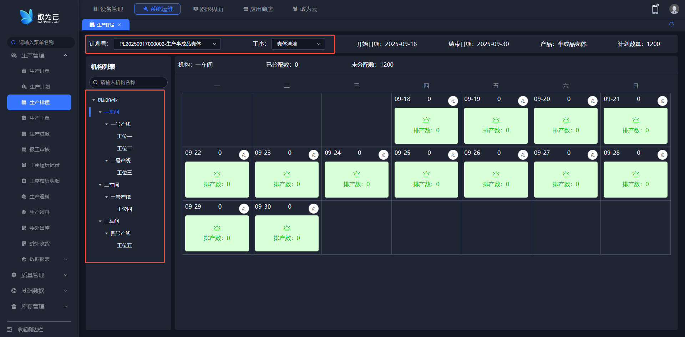Open the 应用商店 top menu

tap(258, 9)
